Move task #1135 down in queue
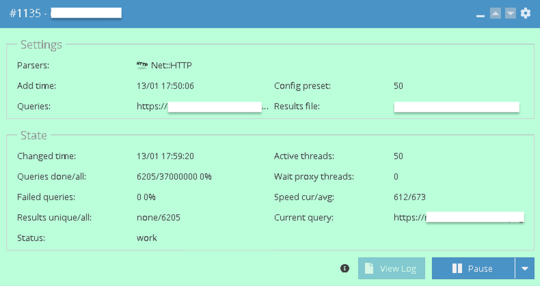Viewport: 540px width, 286px height. (x=511, y=14)
